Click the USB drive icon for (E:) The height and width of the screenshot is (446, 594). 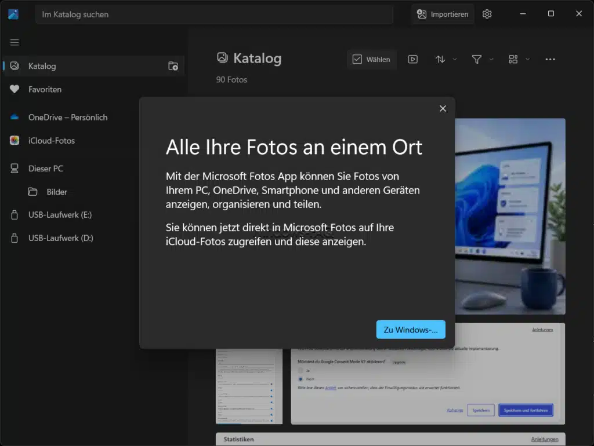(x=15, y=215)
